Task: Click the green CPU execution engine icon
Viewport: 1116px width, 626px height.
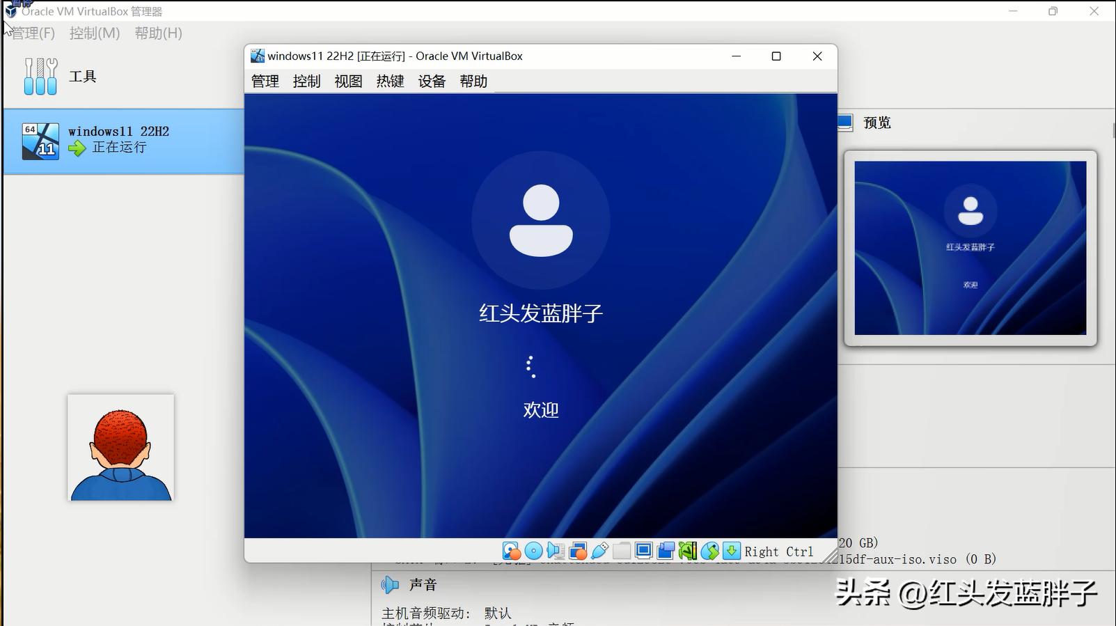Action: coord(688,551)
